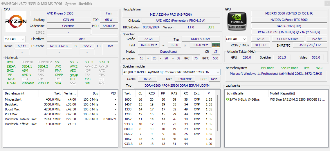This screenshot has height=151, width=330.
Task: Click the CZN-A0 stepping value
Action: pos(68,20)
